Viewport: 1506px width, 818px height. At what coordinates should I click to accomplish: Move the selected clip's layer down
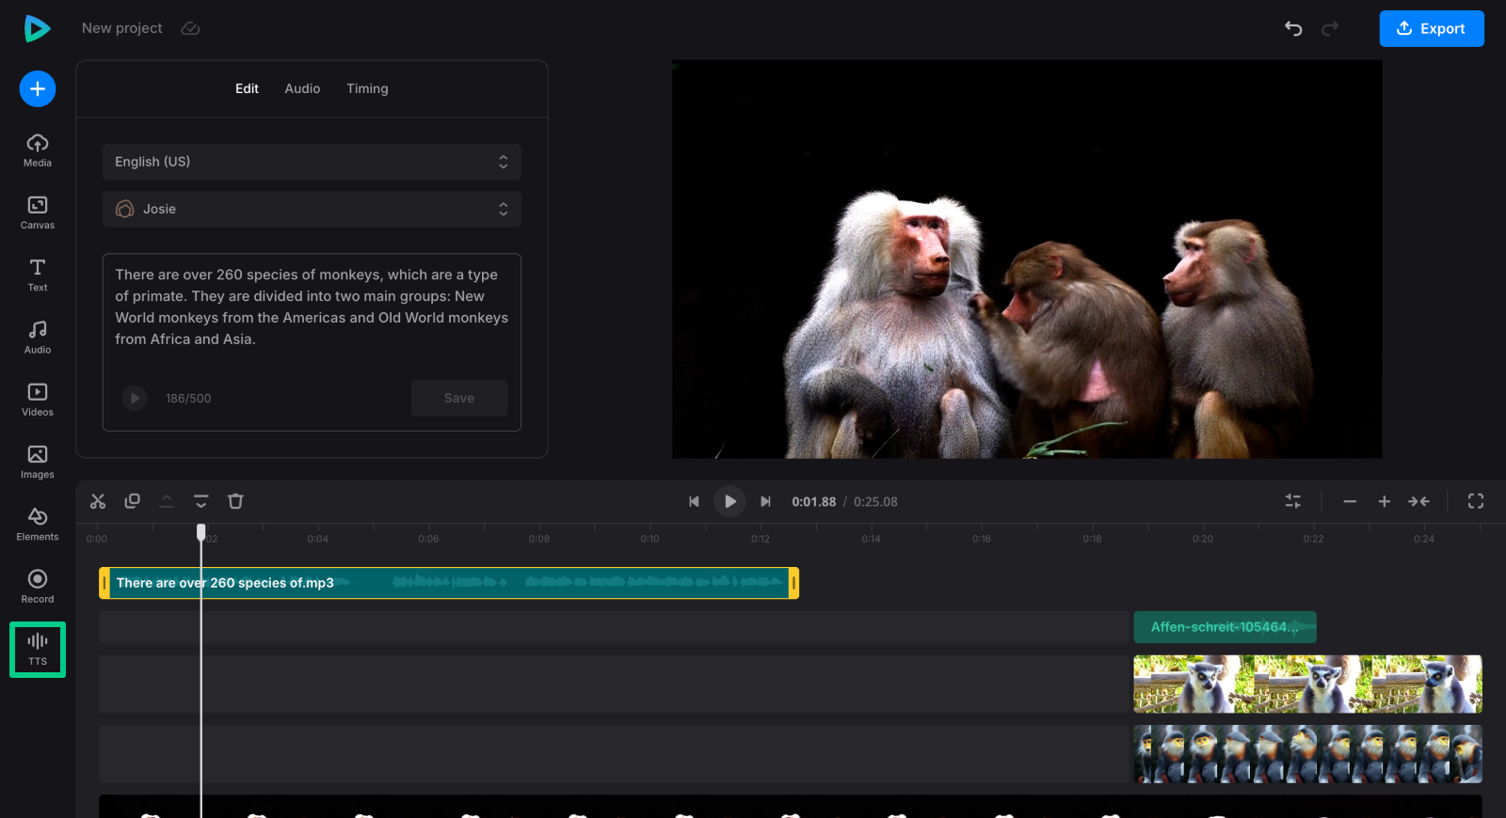pos(201,501)
